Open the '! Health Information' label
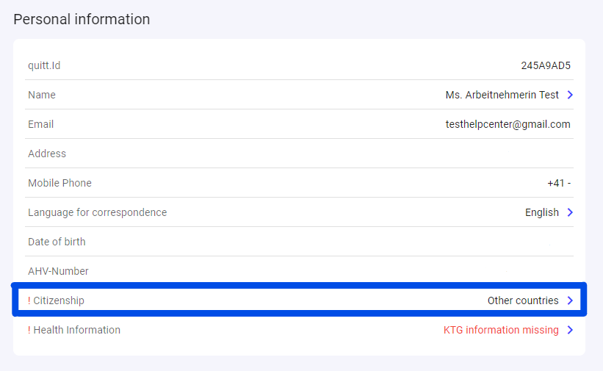Viewport: 603px width, 371px height. coord(74,330)
